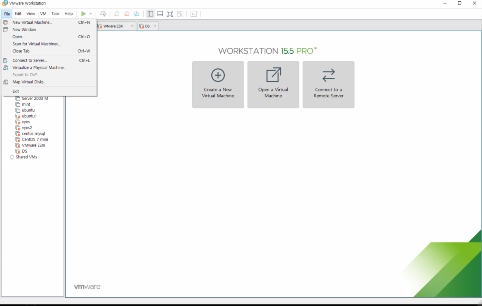Choose New Virtual Machine... from File menu
The image size is (482, 306).
(49, 22)
